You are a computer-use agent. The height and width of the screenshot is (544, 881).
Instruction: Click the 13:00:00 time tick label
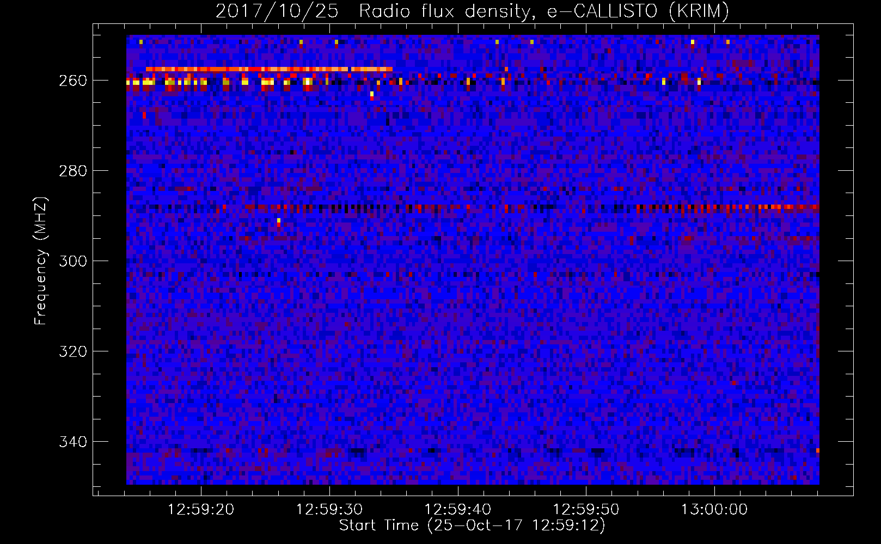[x=714, y=510]
